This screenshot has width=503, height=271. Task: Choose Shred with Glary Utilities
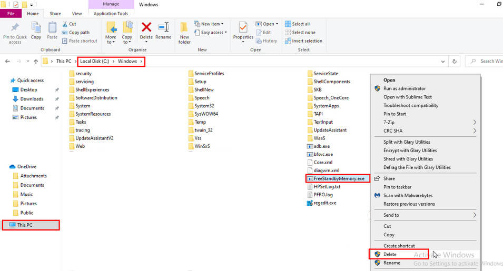click(x=408, y=159)
